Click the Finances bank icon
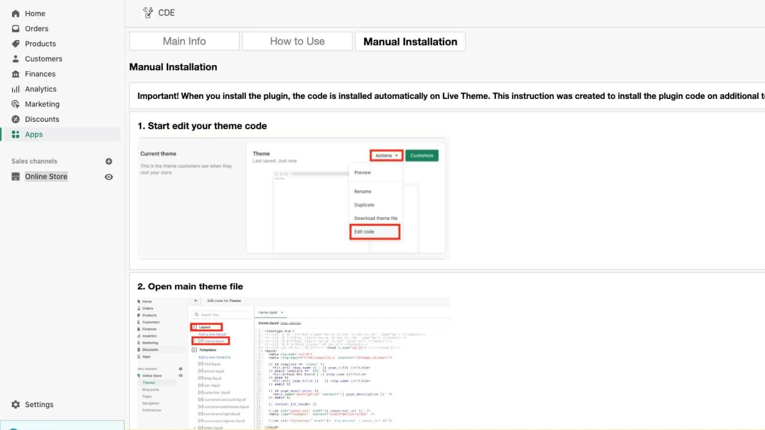The image size is (765, 430). [16, 74]
